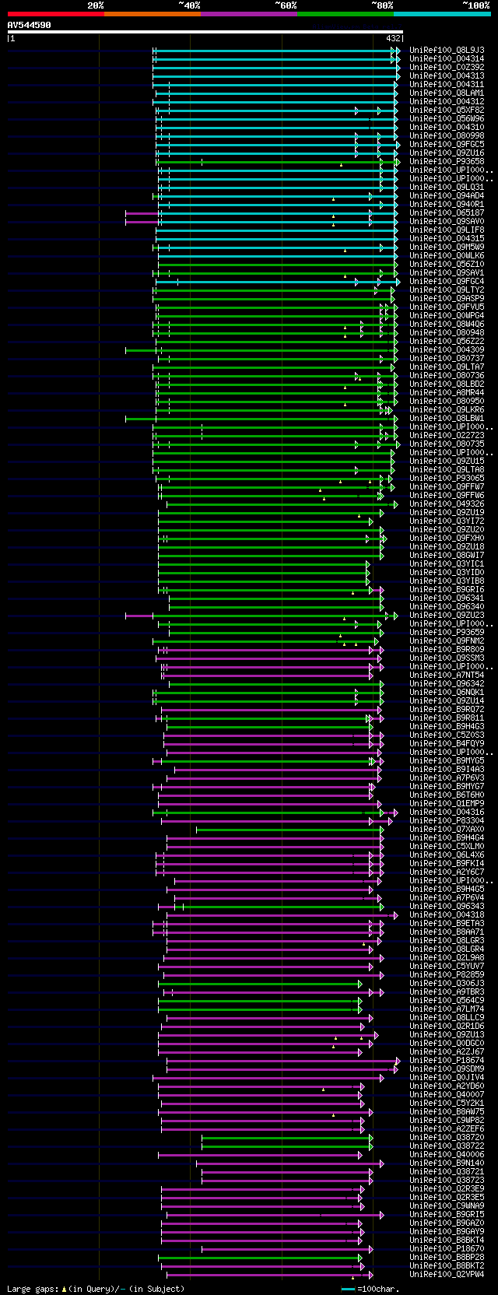Screen dimensions: 498x1295
Task: Select hit label UniRef100_C5Z0S3
Action: [447, 735]
